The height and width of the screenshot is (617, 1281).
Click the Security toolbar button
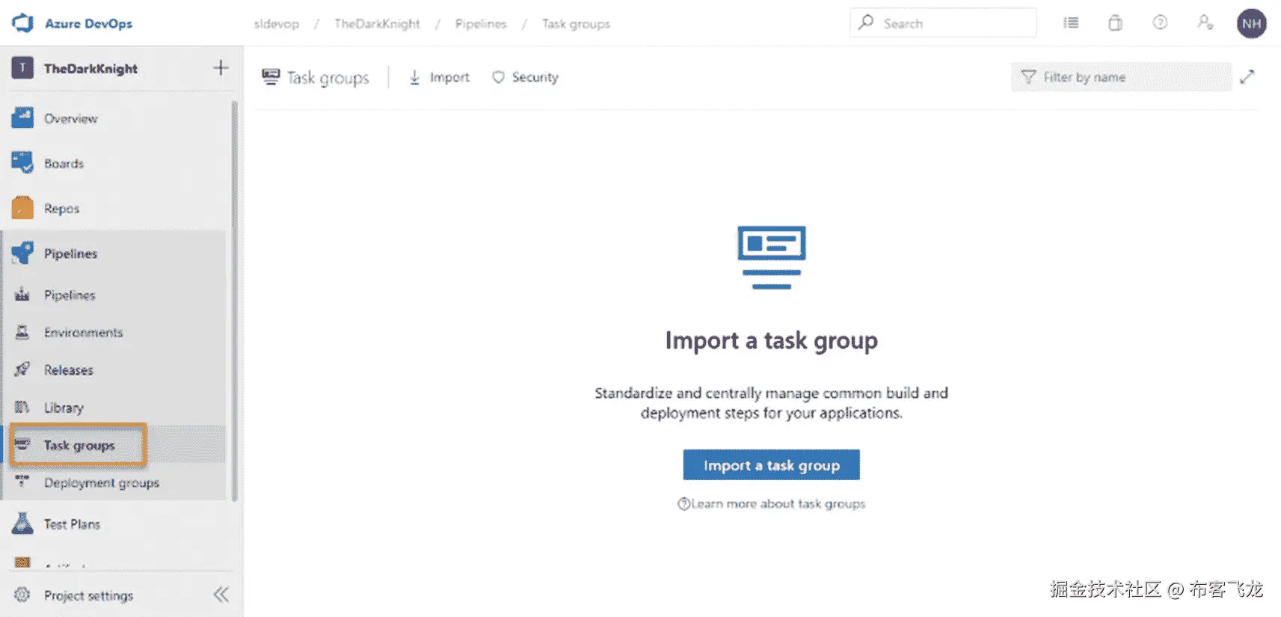(525, 77)
